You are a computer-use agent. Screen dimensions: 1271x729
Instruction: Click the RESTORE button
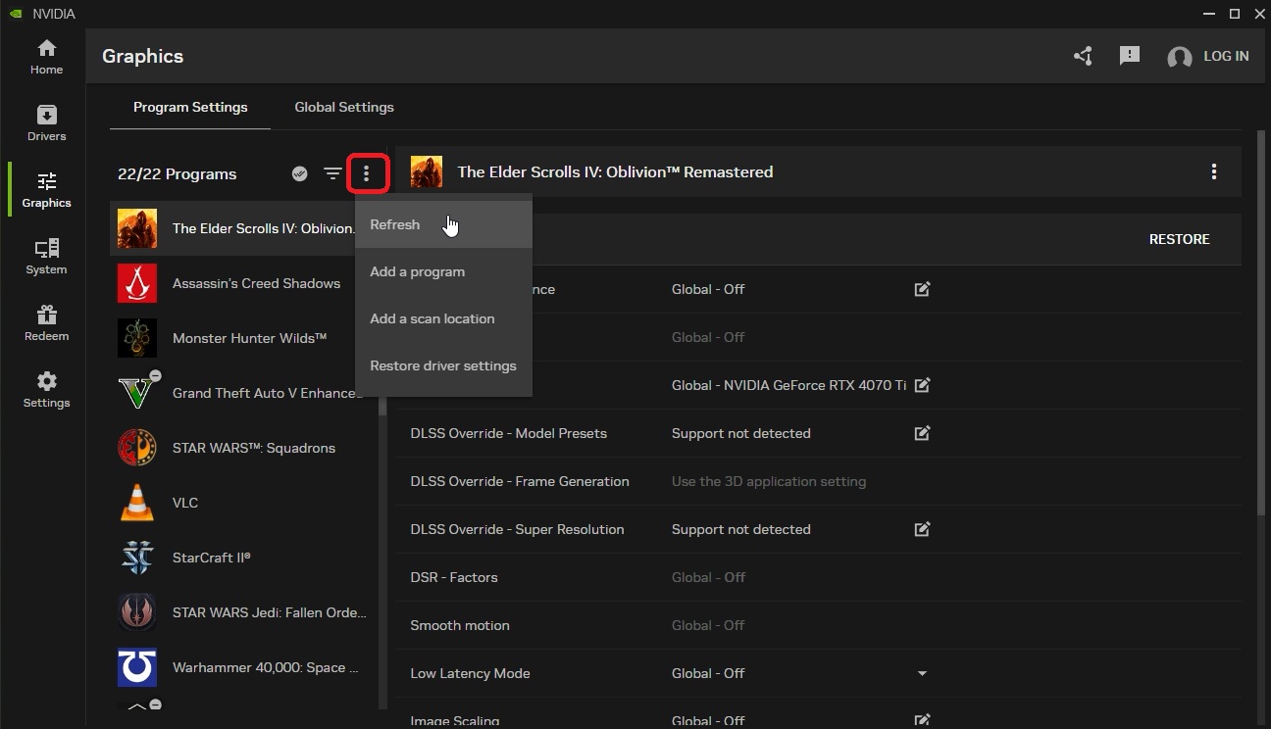tap(1179, 239)
